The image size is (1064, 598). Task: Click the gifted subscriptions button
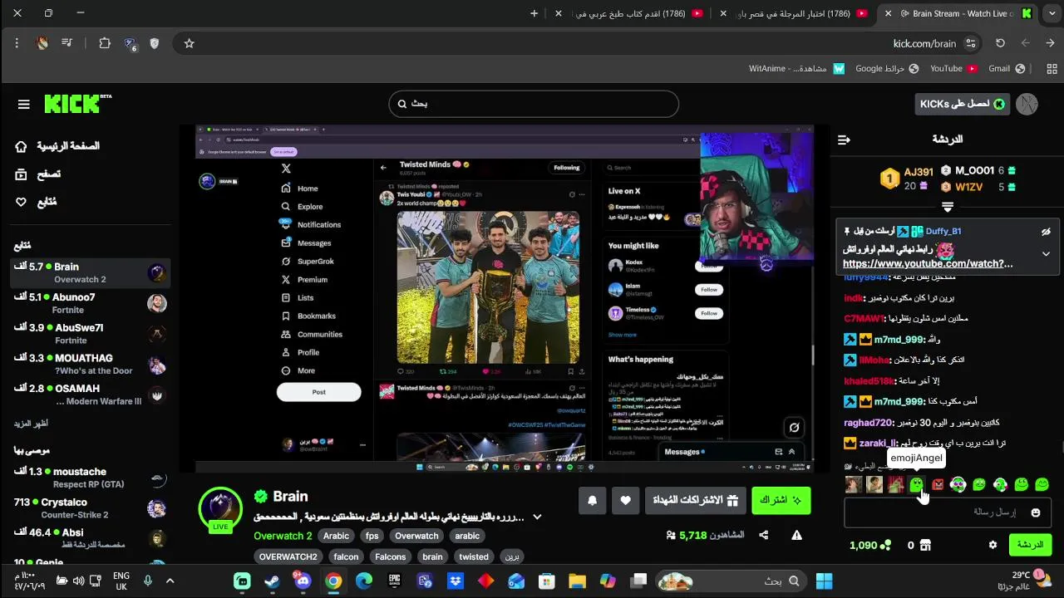pyautogui.click(x=695, y=500)
